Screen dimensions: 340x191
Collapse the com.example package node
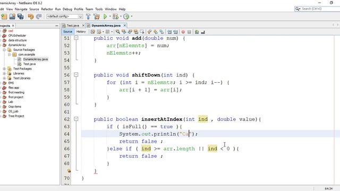pos(10,55)
